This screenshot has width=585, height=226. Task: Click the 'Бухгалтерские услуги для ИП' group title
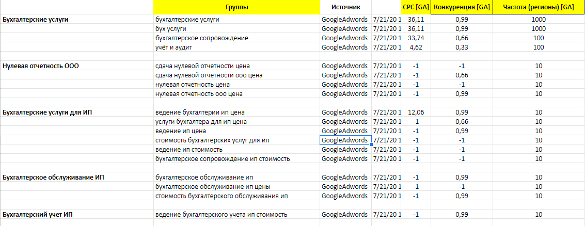[48, 112]
